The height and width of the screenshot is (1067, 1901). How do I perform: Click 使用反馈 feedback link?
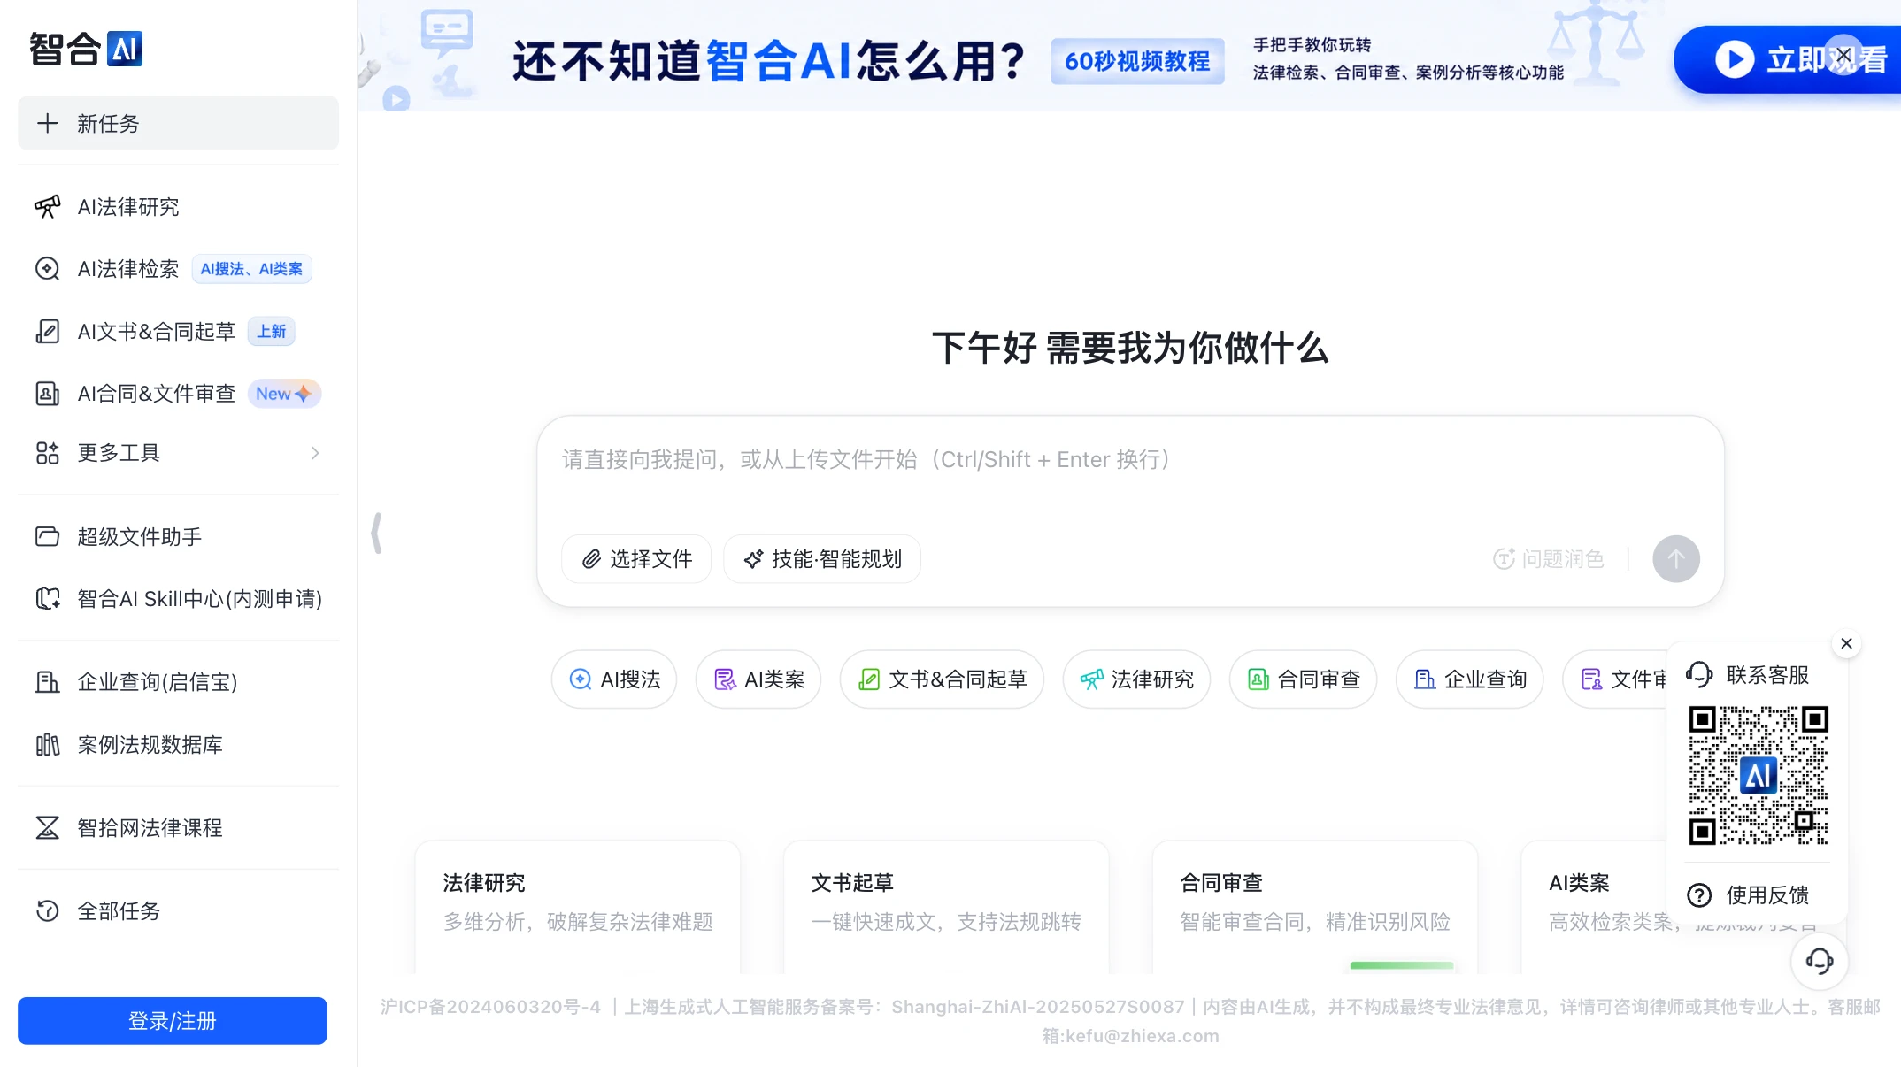pos(1748,895)
